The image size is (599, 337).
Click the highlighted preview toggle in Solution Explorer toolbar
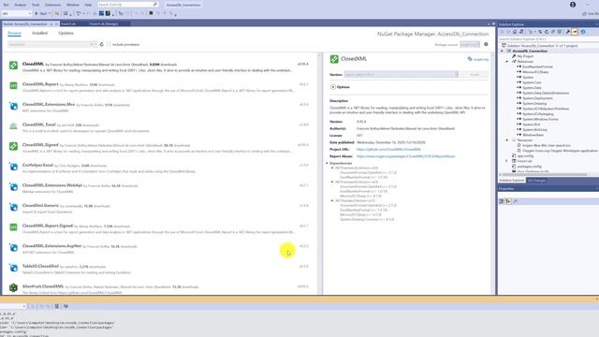(x=575, y=32)
